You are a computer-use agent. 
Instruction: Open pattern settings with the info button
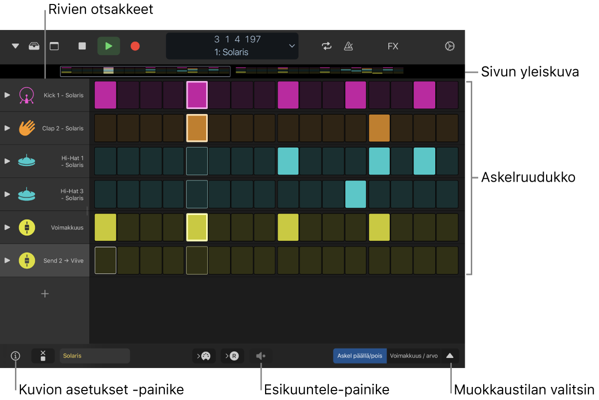[16, 356]
